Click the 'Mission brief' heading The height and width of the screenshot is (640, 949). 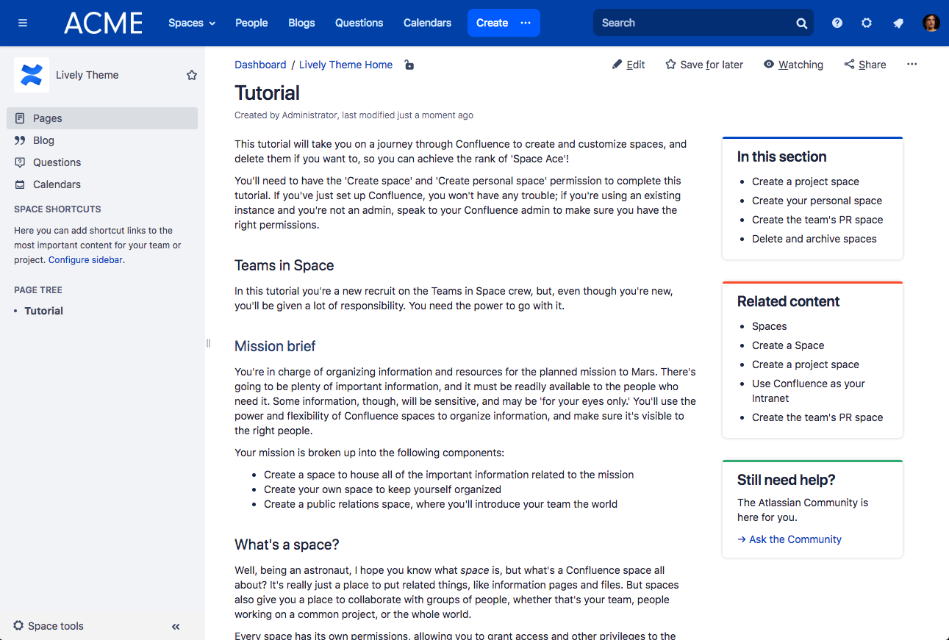tap(275, 346)
